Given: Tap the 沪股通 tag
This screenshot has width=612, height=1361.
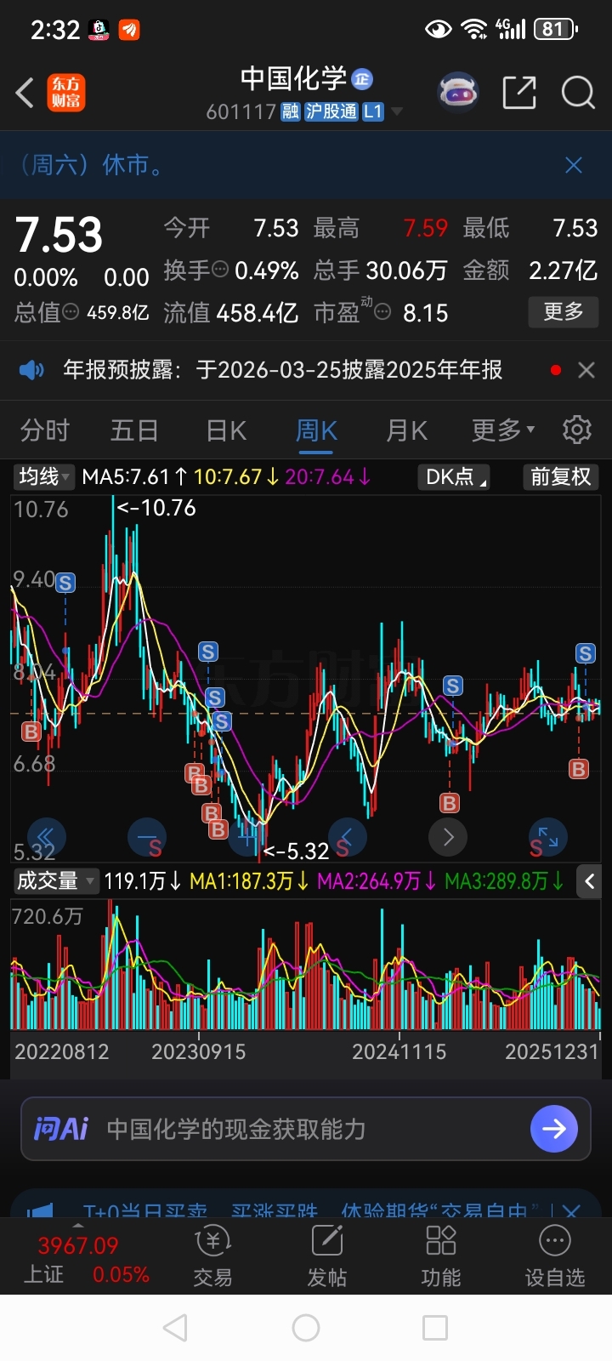Looking at the screenshot, I should tap(331, 111).
